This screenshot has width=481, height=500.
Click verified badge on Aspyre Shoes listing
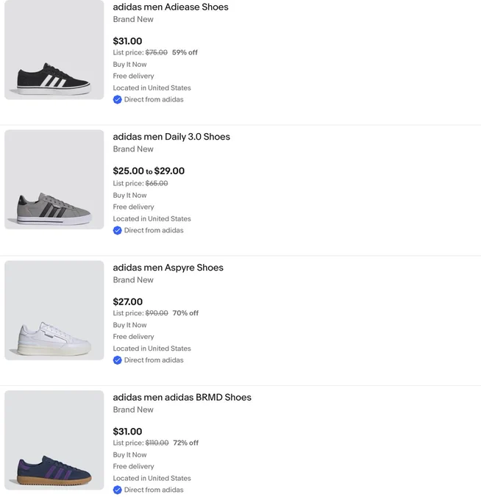click(118, 360)
